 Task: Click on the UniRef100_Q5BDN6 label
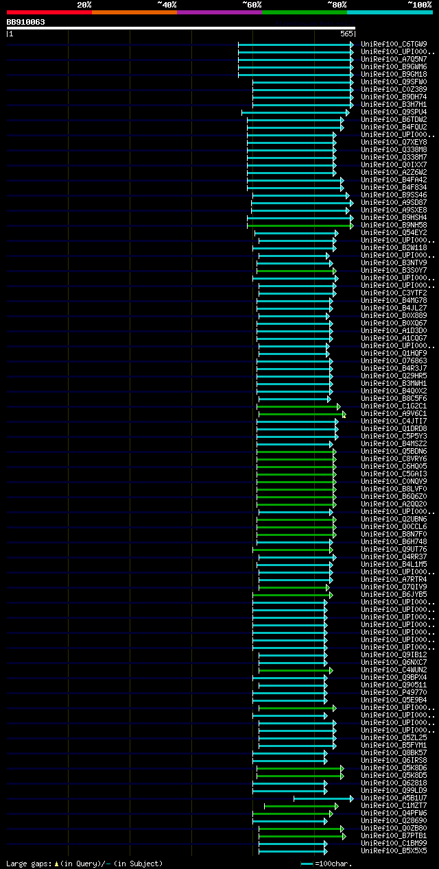tap(394, 451)
